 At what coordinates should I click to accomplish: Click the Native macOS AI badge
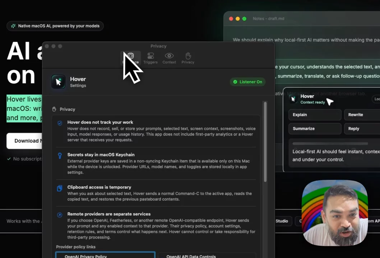point(55,26)
